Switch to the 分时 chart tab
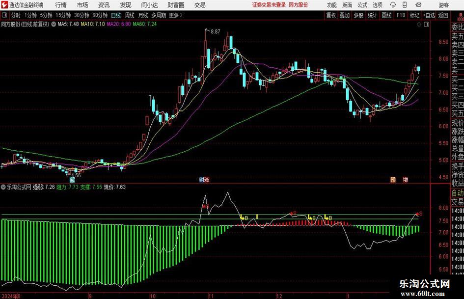464x299 pixels. point(16,15)
